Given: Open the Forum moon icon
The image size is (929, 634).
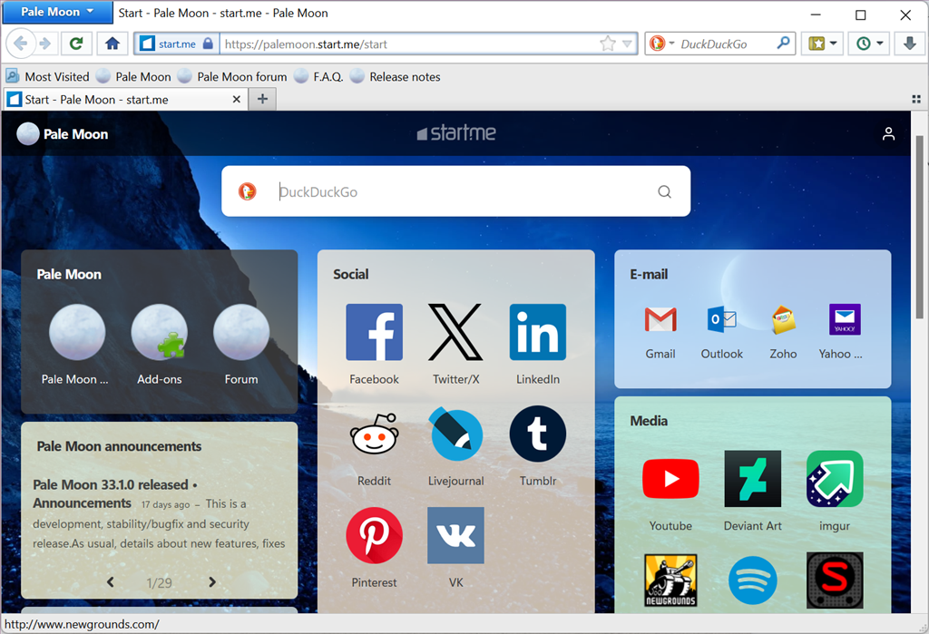Looking at the screenshot, I should tap(241, 332).
